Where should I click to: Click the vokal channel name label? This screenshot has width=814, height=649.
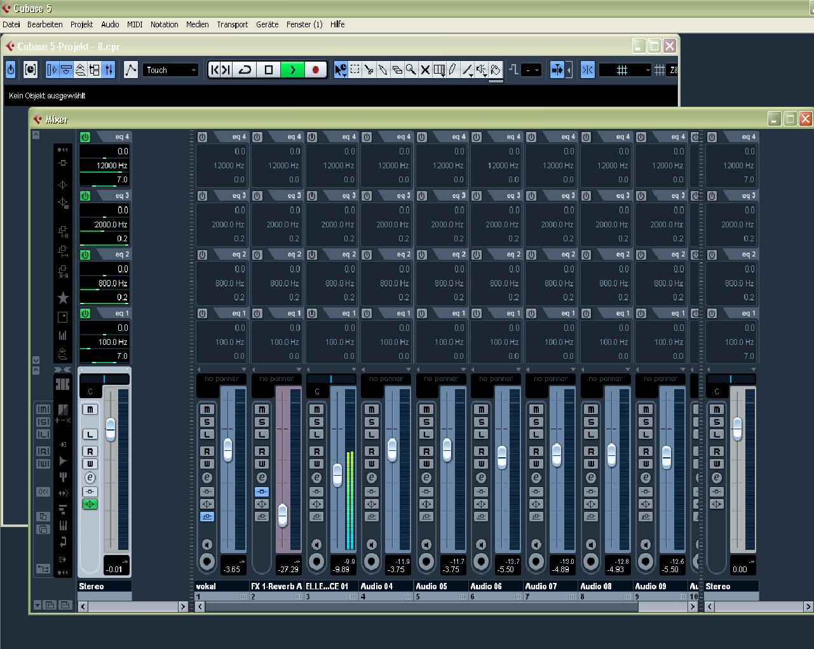[222, 586]
